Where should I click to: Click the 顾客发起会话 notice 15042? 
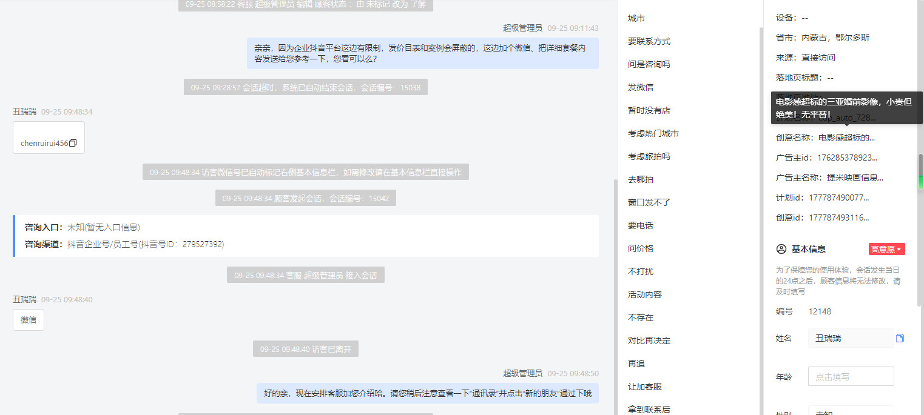click(306, 198)
